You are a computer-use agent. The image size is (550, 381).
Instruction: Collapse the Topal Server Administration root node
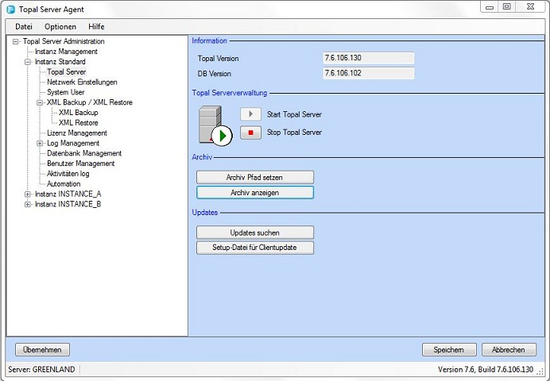(x=16, y=41)
